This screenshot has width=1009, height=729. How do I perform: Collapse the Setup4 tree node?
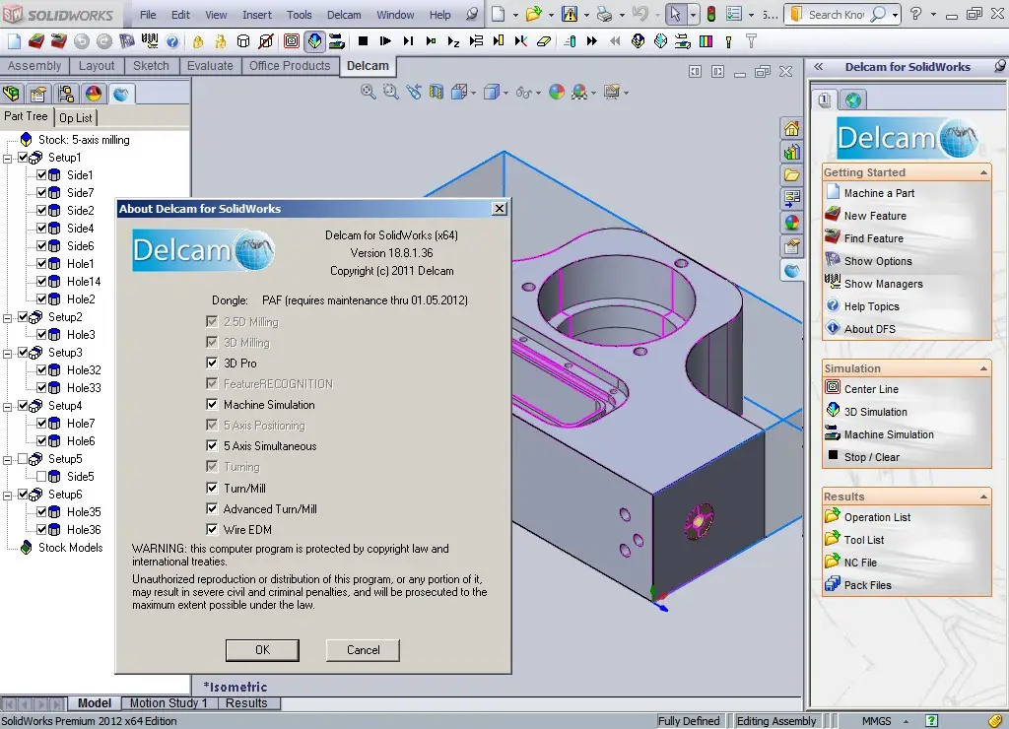pos(7,406)
